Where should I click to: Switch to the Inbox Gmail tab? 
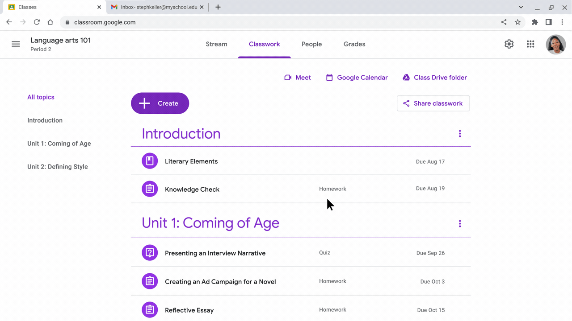pyautogui.click(x=157, y=7)
